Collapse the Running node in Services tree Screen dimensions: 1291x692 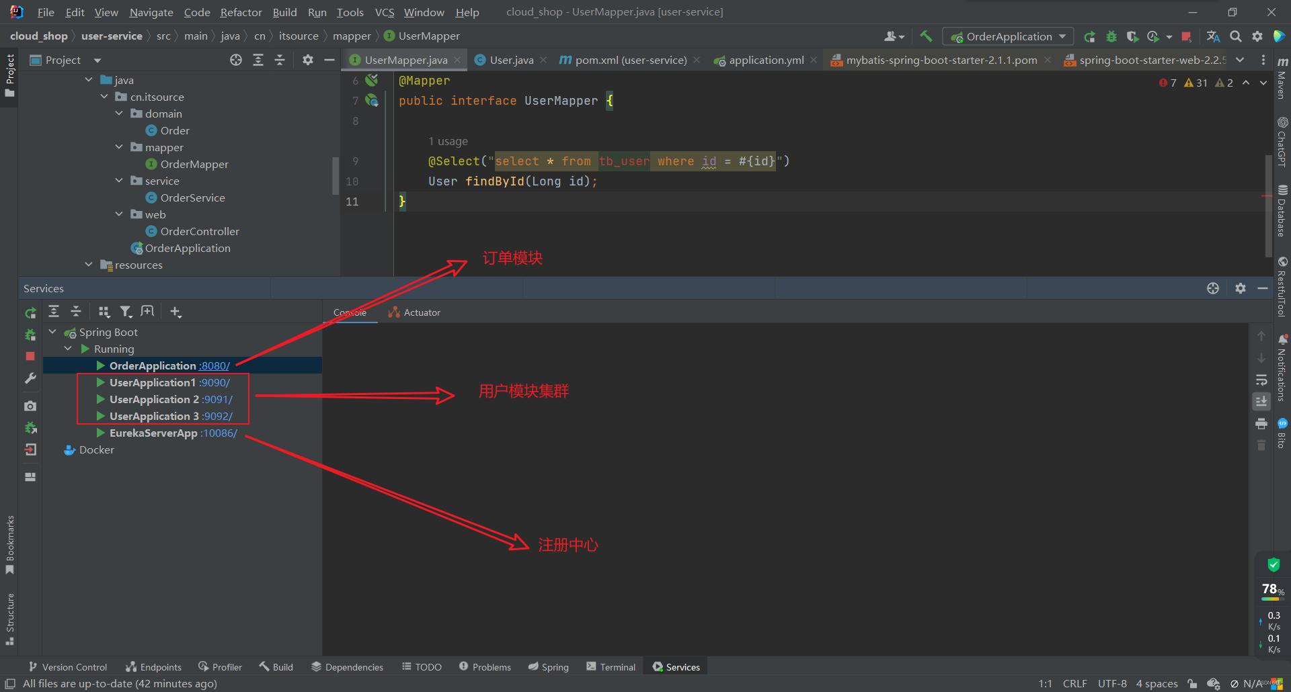(x=68, y=348)
